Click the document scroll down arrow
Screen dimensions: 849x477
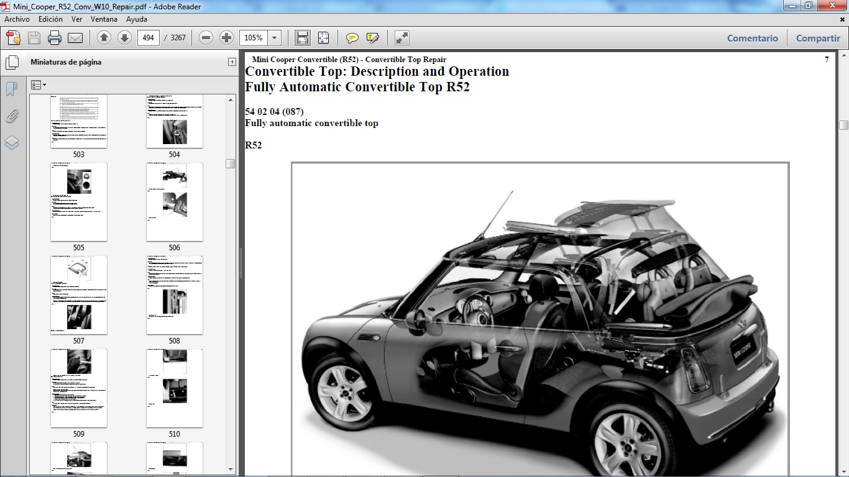tap(843, 471)
